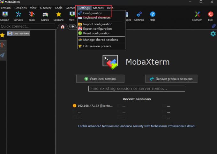The height and width of the screenshot is (154, 217).
Task: Focus the Quick connect field
Action: point(27,26)
